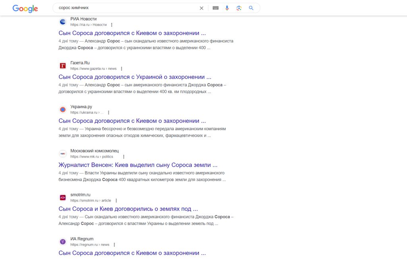Viewport: 407px width, 259px height.
Task: Open three-dot menu for smotrim.ru result
Action: (x=116, y=201)
